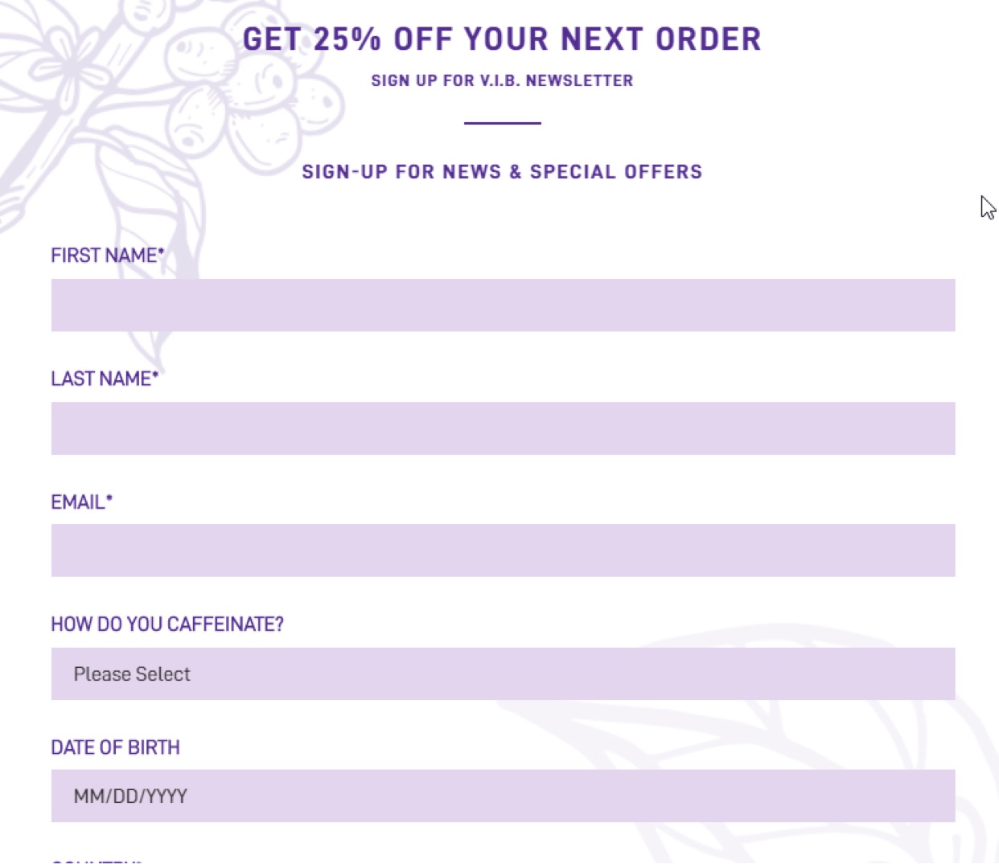Click the purple divider line under the subheading
999x864 pixels.
[x=502, y=123]
